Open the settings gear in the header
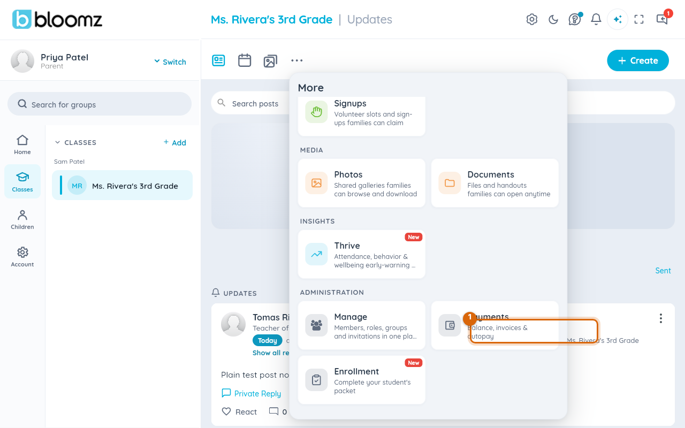This screenshot has width=685, height=428. coord(532,19)
